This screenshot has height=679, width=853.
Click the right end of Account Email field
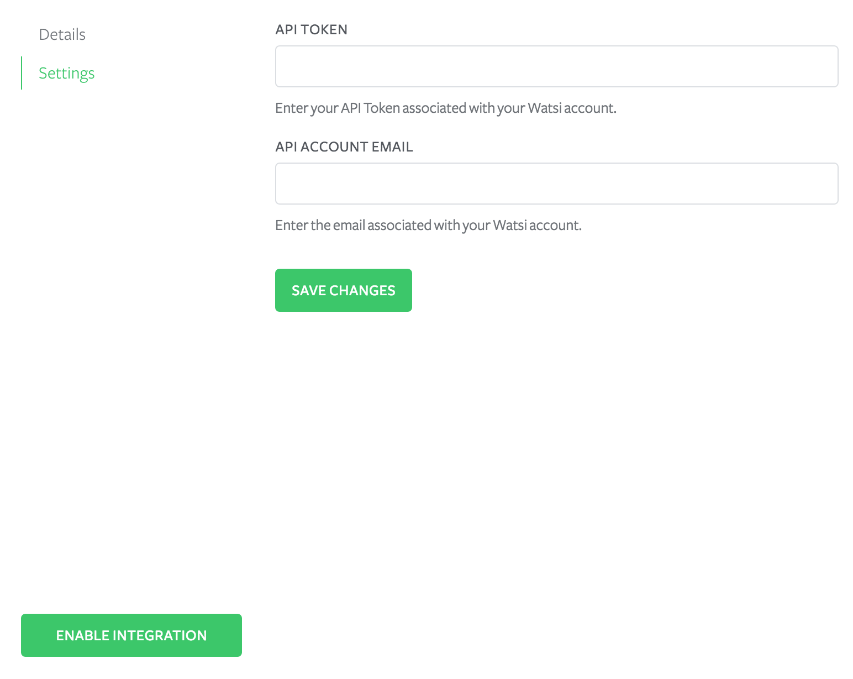pyautogui.click(x=823, y=184)
